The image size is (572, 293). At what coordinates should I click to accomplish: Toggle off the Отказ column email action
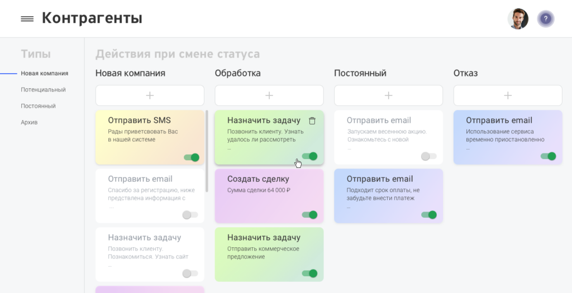point(548,156)
